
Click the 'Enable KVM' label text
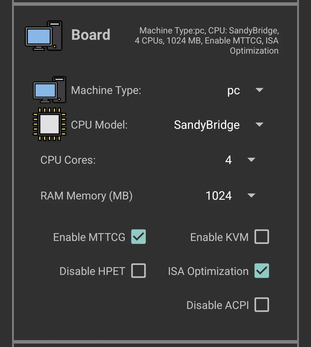[x=219, y=237]
